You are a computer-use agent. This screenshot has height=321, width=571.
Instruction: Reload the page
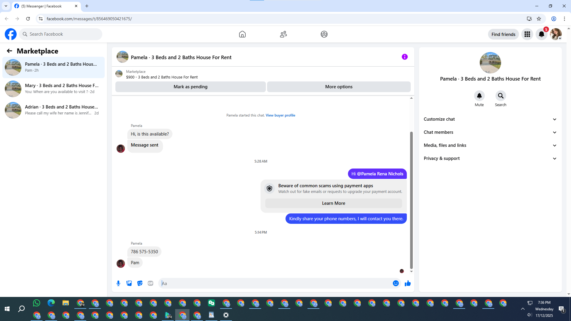click(x=28, y=19)
